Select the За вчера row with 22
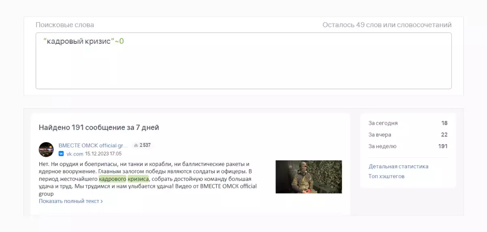Image resolution: width=487 pixels, height=232 pixels. (x=408, y=135)
